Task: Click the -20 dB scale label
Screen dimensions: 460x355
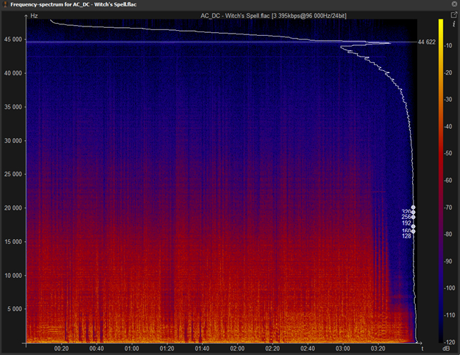Action: pos(448,72)
